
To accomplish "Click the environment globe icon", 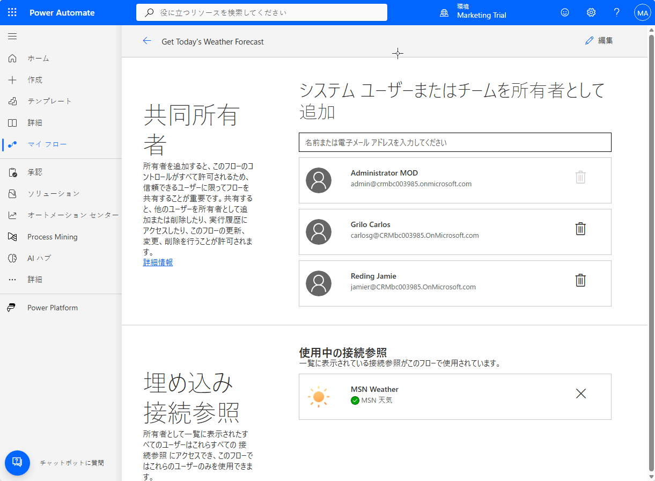I will [444, 12].
